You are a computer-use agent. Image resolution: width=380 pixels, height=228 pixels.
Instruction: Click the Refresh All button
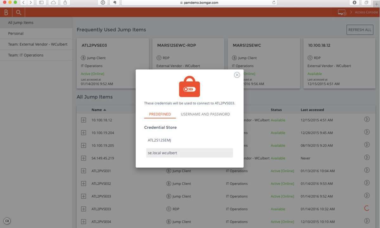[360, 30]
